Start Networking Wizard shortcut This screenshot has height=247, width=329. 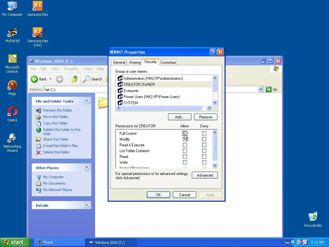point(12,143)
